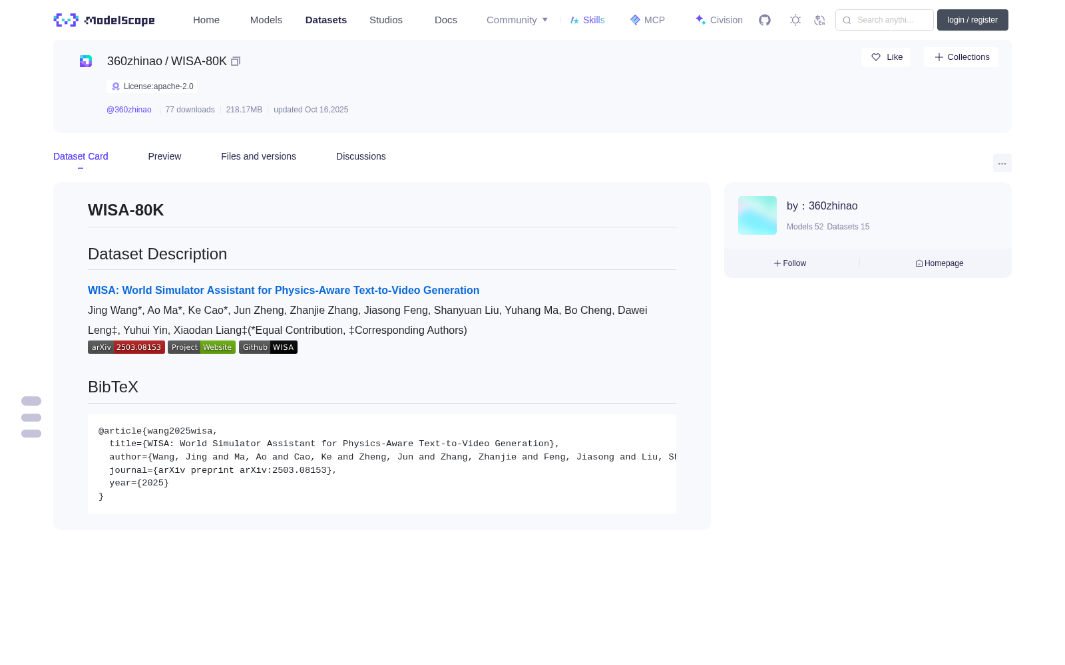This screenshot has height=665, width=1065.
Task: Open the Github WISA badge
Action: pyautogui.click(x=268, y=347)
